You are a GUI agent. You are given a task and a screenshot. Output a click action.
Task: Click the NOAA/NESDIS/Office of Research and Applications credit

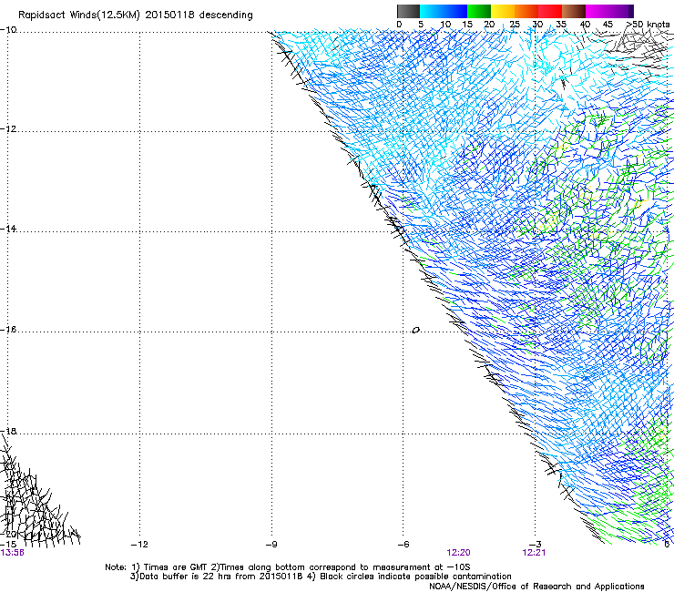pos(536,587)
